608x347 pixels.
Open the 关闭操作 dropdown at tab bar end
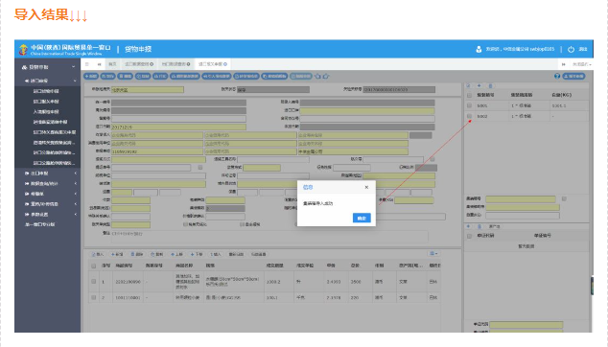pos(582,64)
